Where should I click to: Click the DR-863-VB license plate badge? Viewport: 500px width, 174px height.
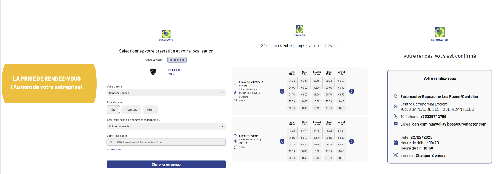tap(177, 60)
